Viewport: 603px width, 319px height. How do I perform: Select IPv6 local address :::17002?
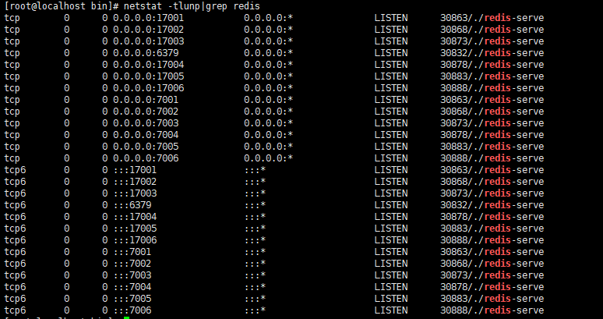136,182
